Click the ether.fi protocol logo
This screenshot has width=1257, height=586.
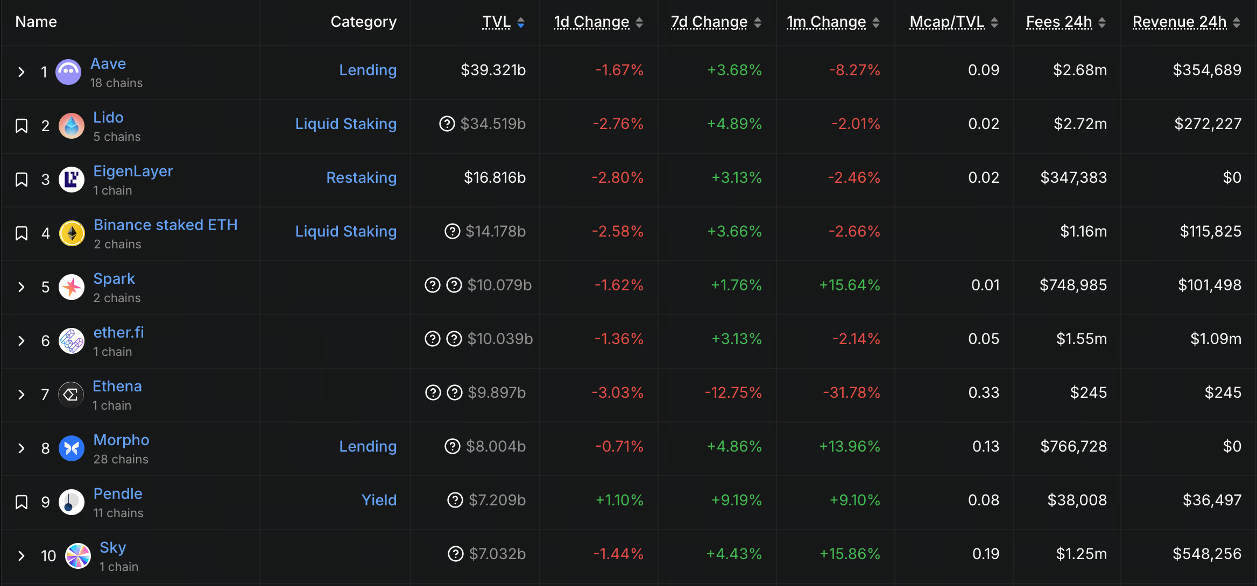click(72, 341)
